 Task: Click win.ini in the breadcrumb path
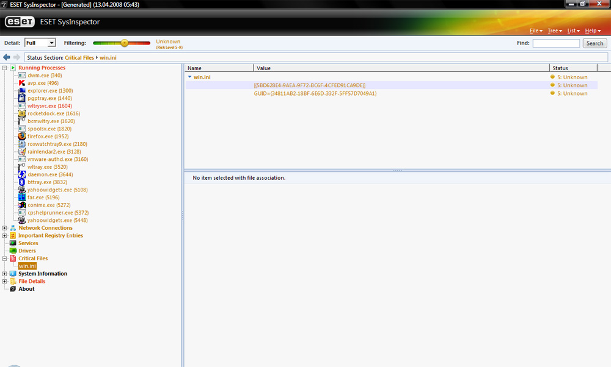click(108, 57)
